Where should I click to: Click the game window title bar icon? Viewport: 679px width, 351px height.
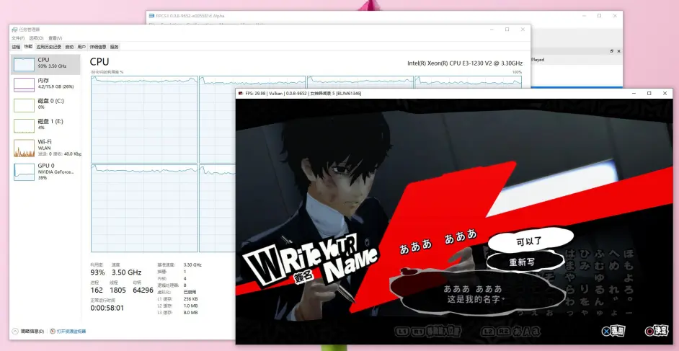tap(241, 93)
